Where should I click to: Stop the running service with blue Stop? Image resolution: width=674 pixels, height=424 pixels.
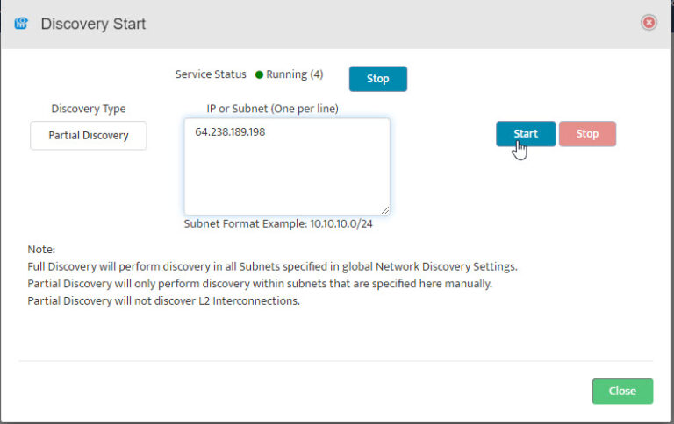(377, 79)
